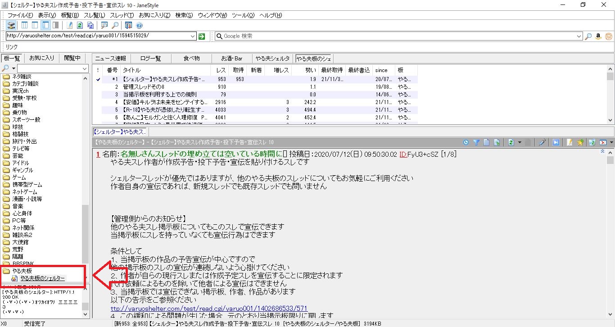Screen dimensions: 615x327
Task: Click the settings panel icon beside help
Action: pyautogui.click(x=129, y=25)
